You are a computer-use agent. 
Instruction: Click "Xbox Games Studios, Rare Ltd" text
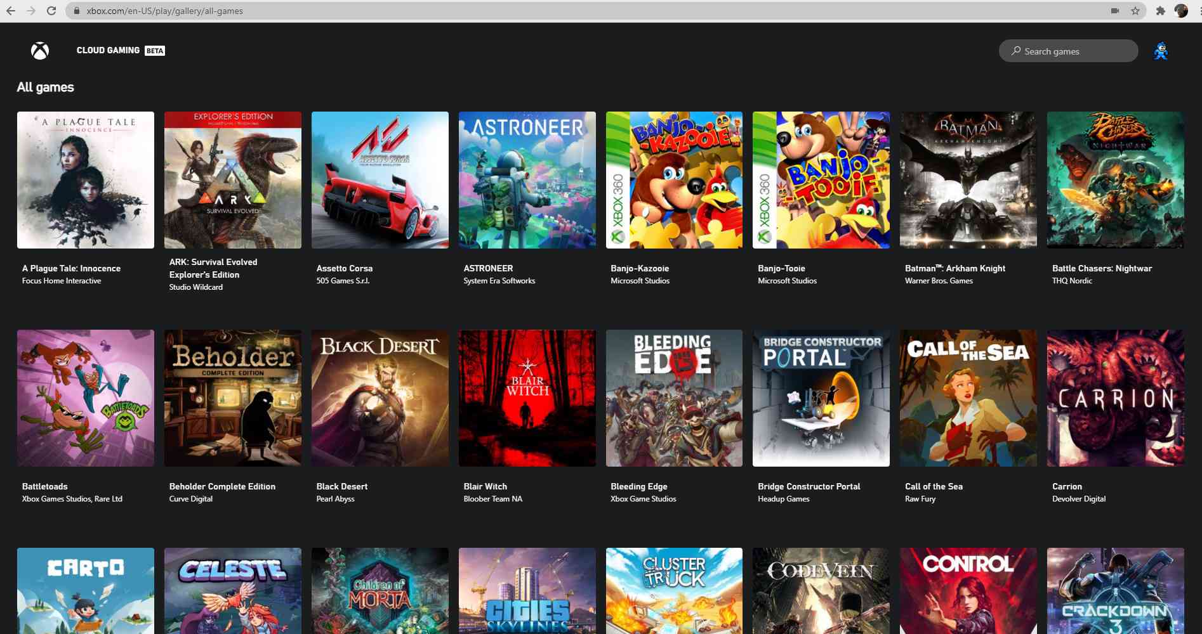pyautogui.click(x=72, y=499)
